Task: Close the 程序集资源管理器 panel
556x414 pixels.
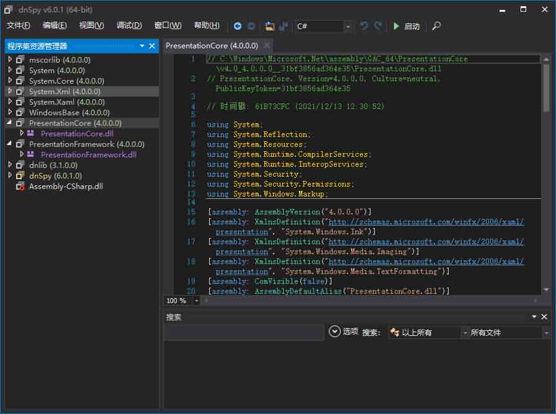Action: [x=153, y=46]
